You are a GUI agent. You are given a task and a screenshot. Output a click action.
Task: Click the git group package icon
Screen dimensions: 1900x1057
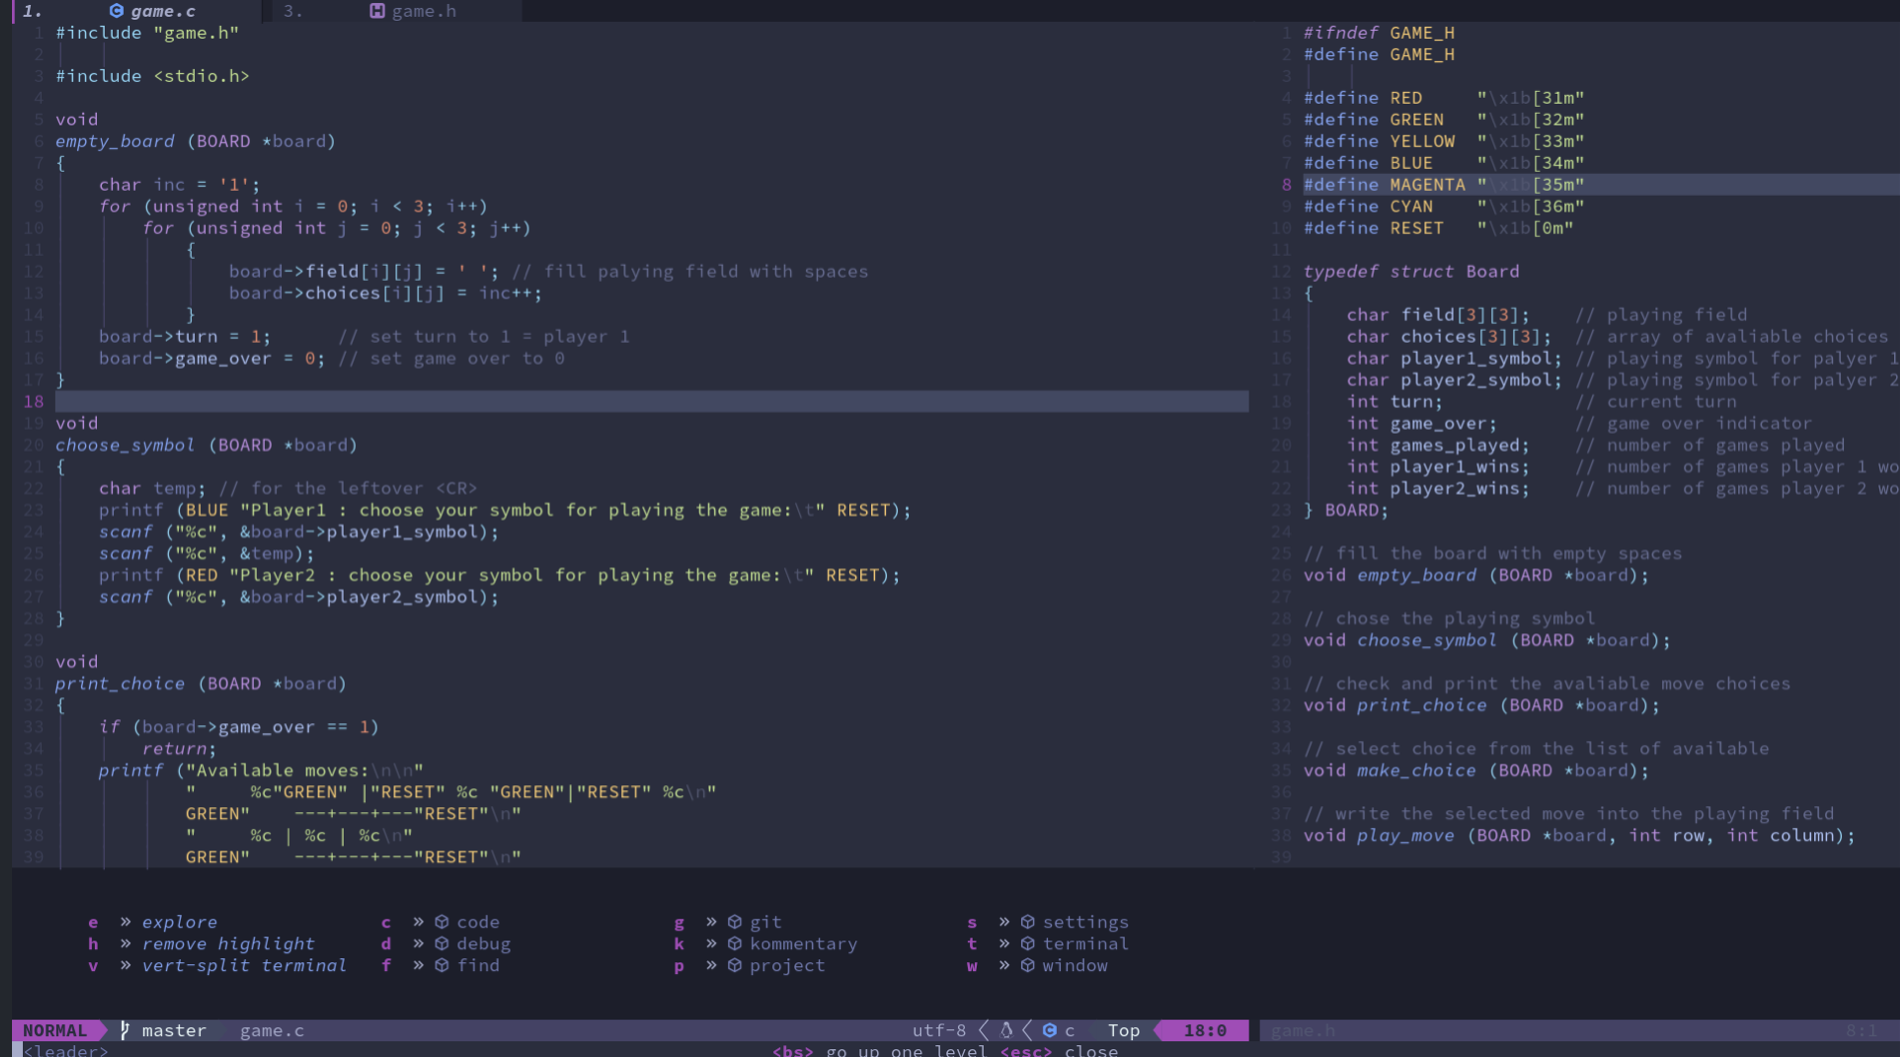click(x=735, y=922)
